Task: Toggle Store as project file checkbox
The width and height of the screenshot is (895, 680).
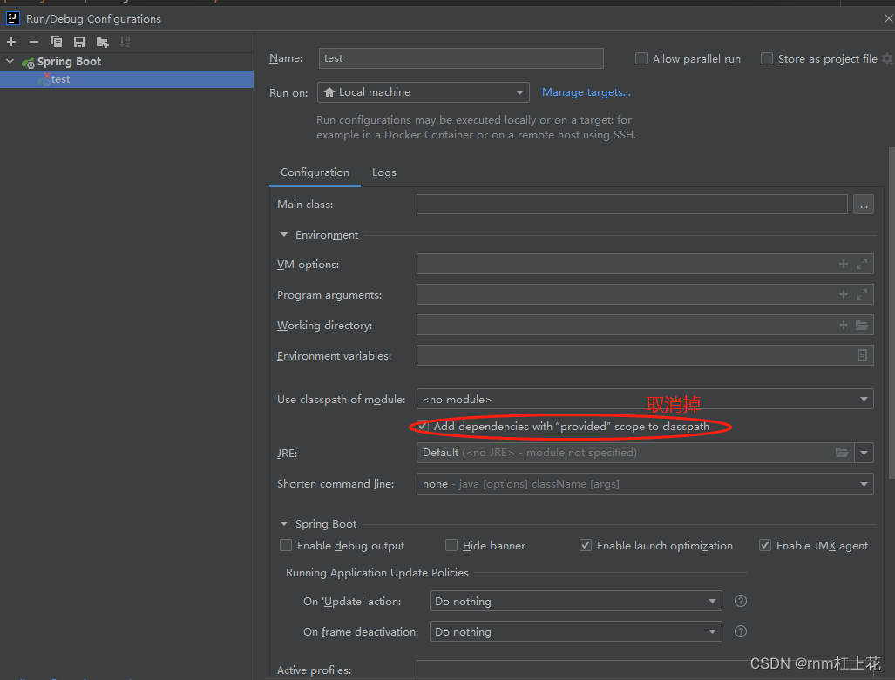Action: pos(767,58)
